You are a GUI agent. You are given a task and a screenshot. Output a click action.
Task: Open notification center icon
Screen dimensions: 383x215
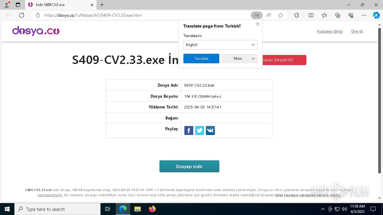pos(373,209)
